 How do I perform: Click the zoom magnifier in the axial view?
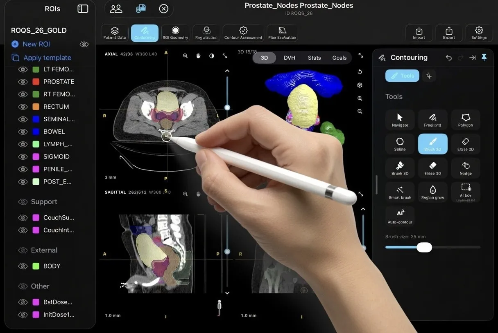(x=185, y=56)
